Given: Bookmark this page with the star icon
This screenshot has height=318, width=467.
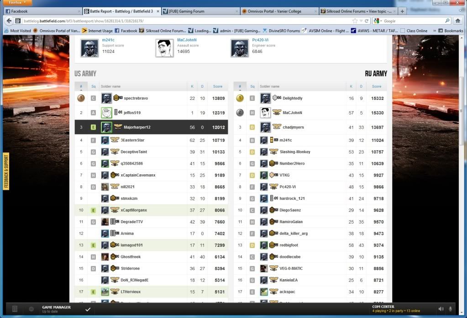Looking at the screenshot, I should pyautogui.click(x=355, y=21).
